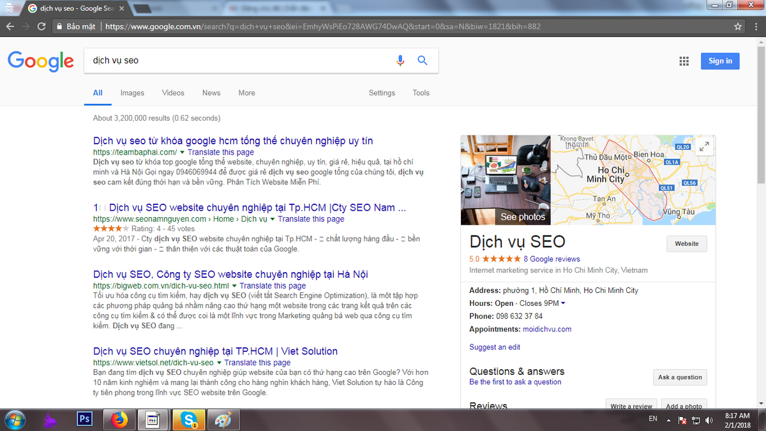
Task: Bookmark this page with star icon
Action: pos(738,27)
